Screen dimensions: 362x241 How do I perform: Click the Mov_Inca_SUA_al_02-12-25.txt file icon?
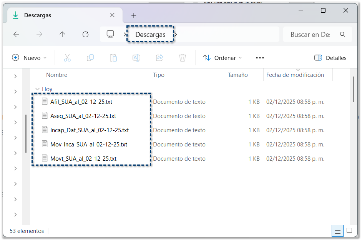(45, 144)
